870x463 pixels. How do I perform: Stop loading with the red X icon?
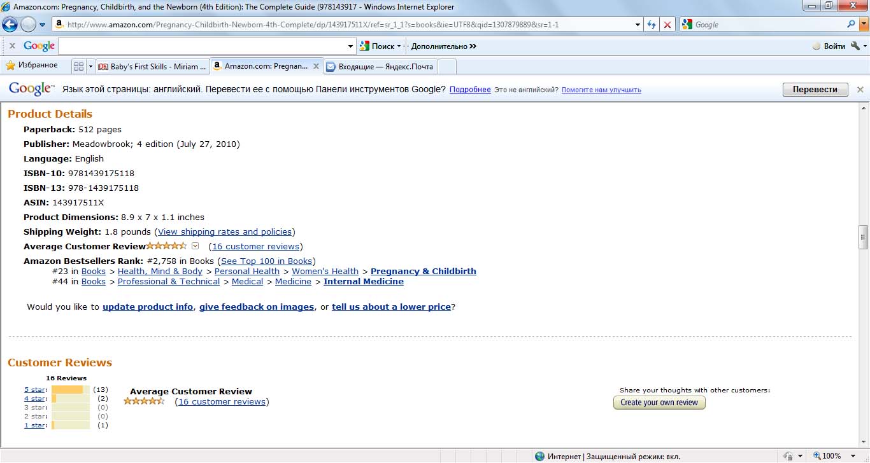tap(667, 25)
